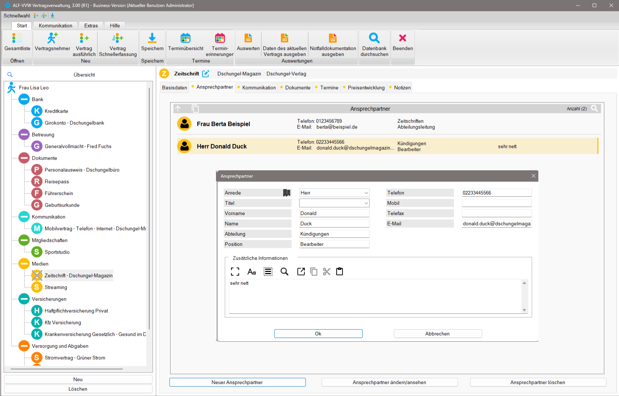
Task: Click the building icon beside Anrede
Action: (x=286, y=193)
